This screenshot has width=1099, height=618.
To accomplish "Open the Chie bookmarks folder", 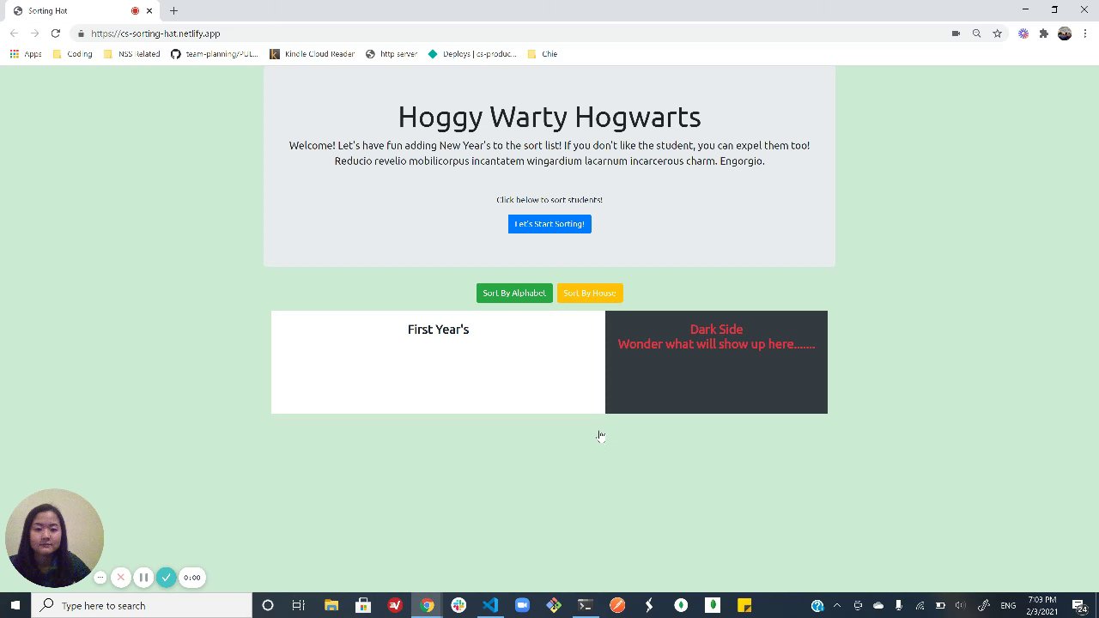I will point(543,54).
